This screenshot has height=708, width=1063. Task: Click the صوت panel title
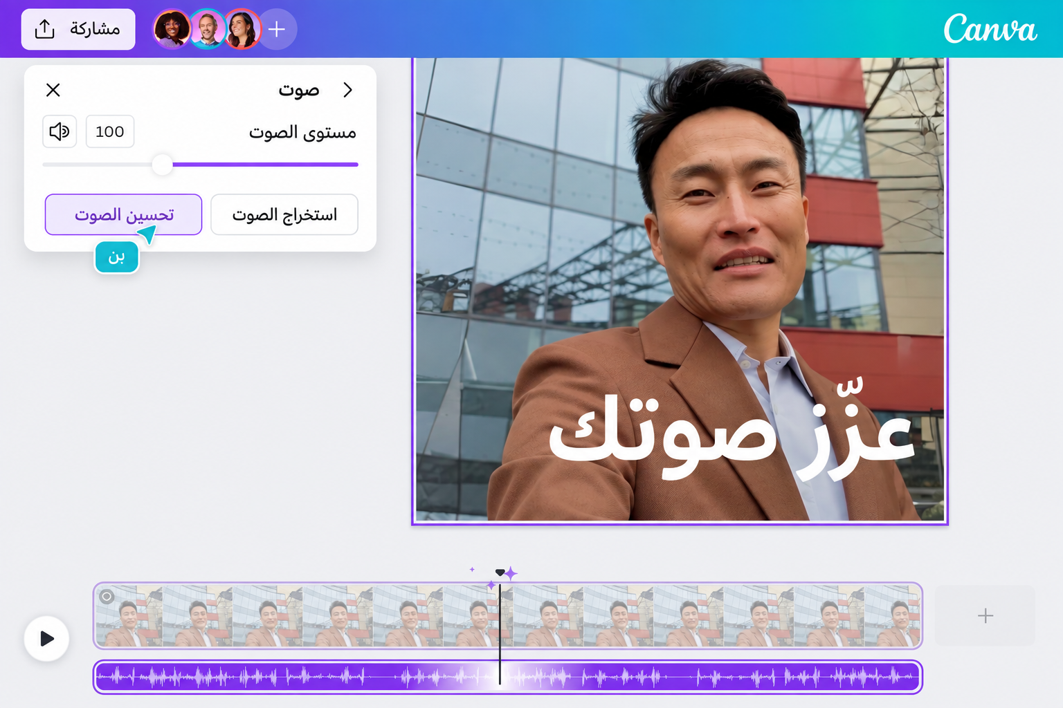299,90
